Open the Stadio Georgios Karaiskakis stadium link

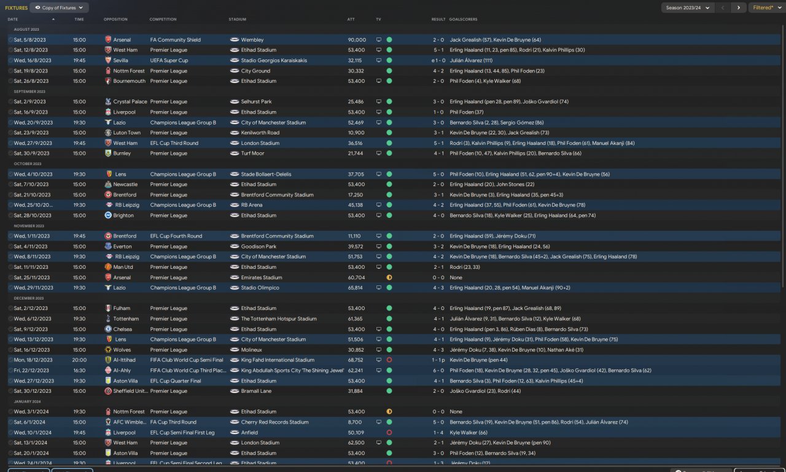(x=274, y=61)
